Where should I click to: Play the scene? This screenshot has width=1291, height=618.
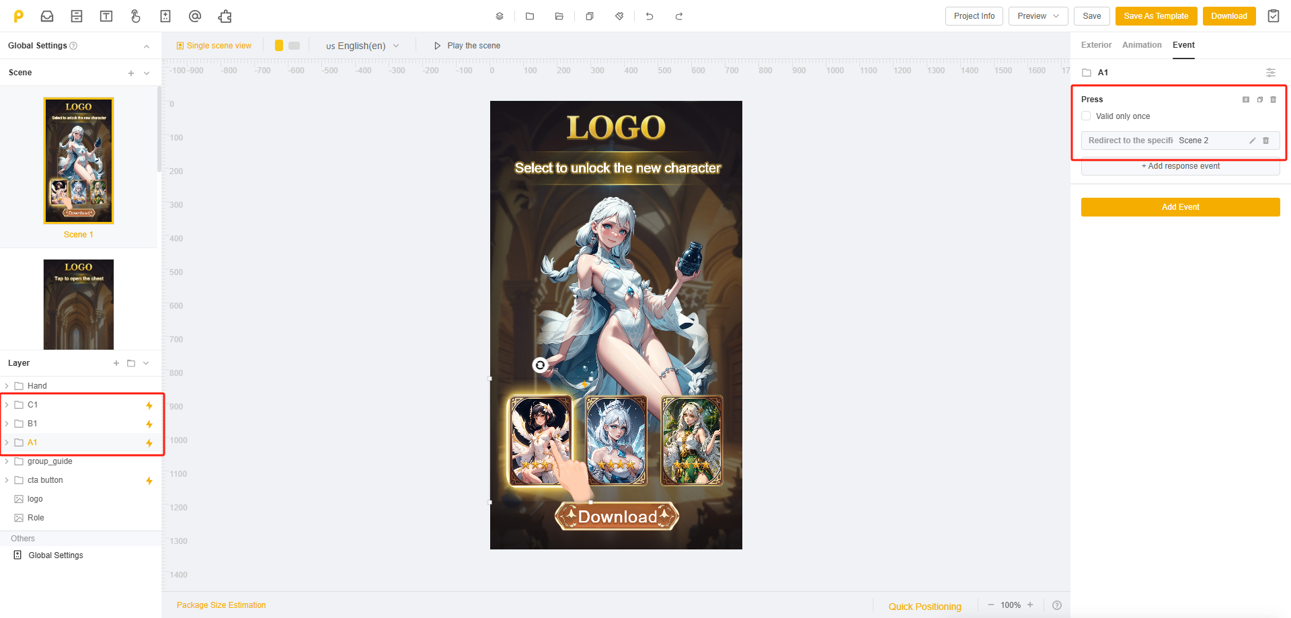click(x=467, y=46)
